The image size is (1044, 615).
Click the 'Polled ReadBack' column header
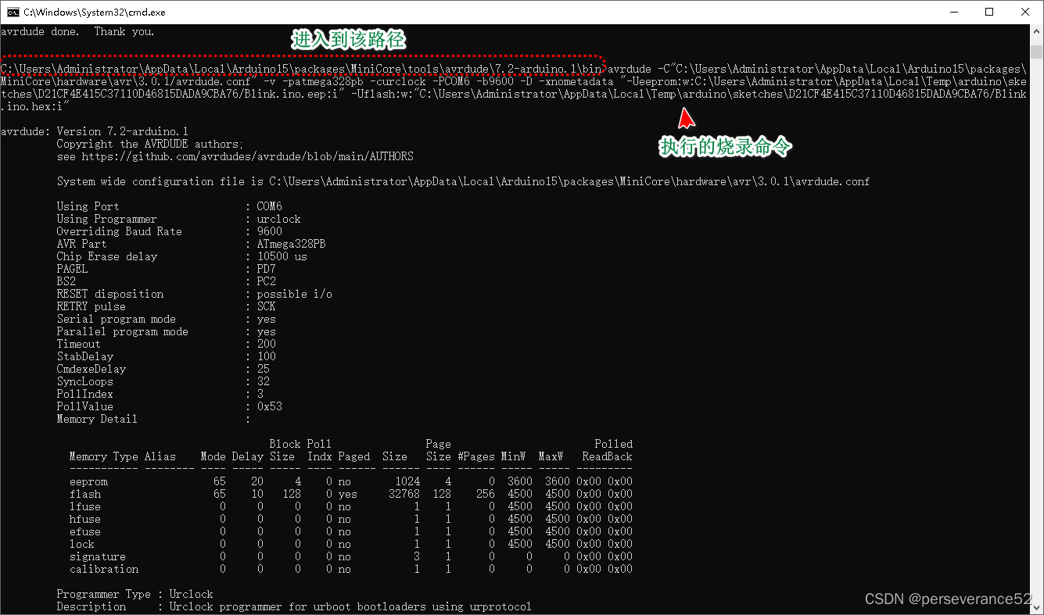click(x=607, y=450)
